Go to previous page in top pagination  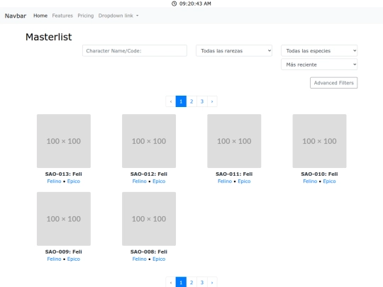pos(171,101)
